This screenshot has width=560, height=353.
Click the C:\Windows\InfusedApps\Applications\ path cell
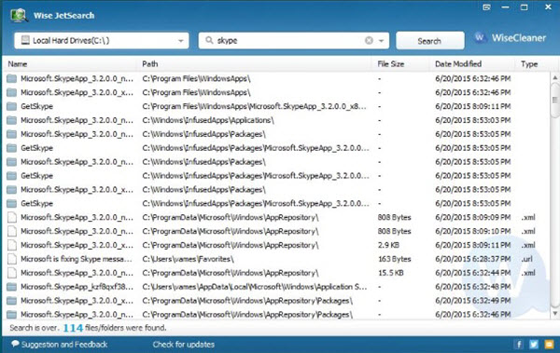pyautogui.click(x=208, y=120)
